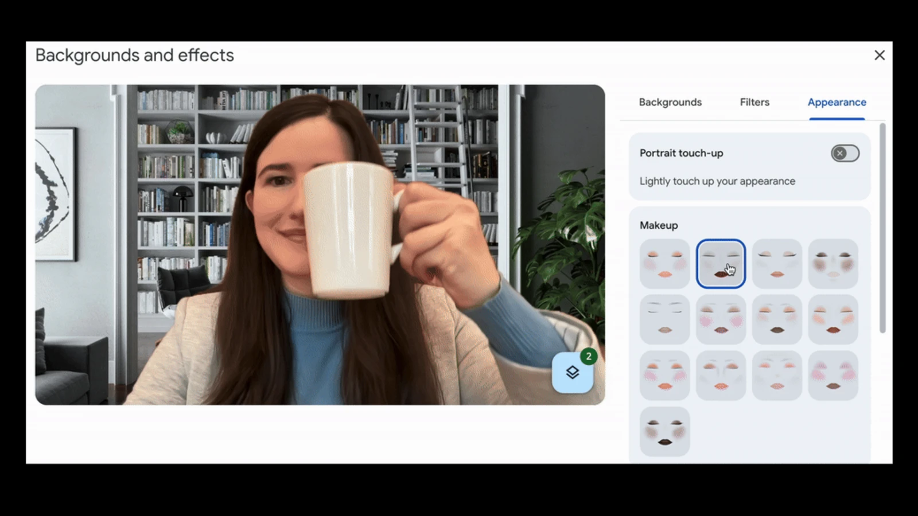The image size is (918, 516).
Task: Pick the fourth makeup style in row three
Action: pyautogui.click(x=833, y=376)
